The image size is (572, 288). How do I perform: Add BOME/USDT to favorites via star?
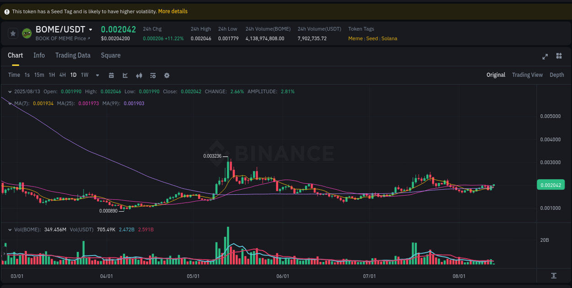pyautogui.click(x=13, y=33)
